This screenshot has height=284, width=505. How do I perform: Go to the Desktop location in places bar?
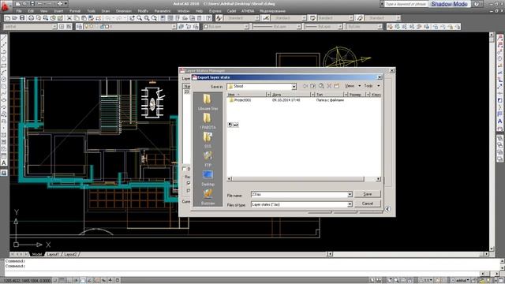point(208,178)
